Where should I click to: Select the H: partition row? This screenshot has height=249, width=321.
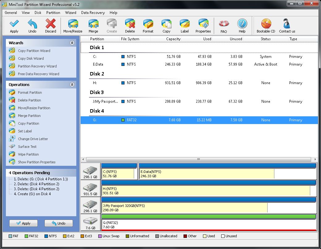click(x=199, y=83)
